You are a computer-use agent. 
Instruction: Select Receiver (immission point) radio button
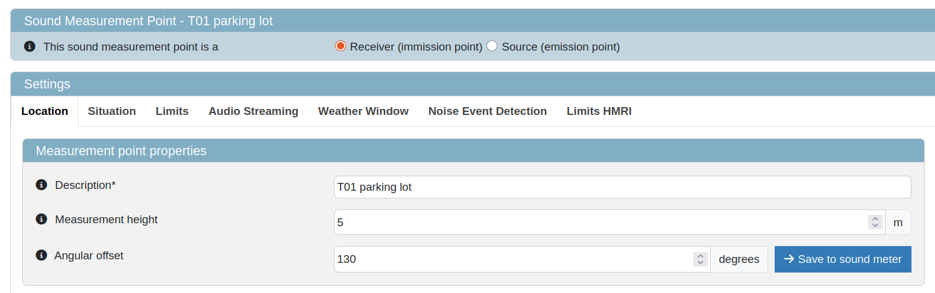pyautogui.click(x=340, y=46)
